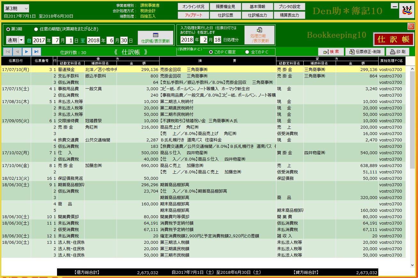The height and width of the screenshot is (278, 418).
Task: Click the 処理日報/表示更新 button
Action: pos(260,35)
